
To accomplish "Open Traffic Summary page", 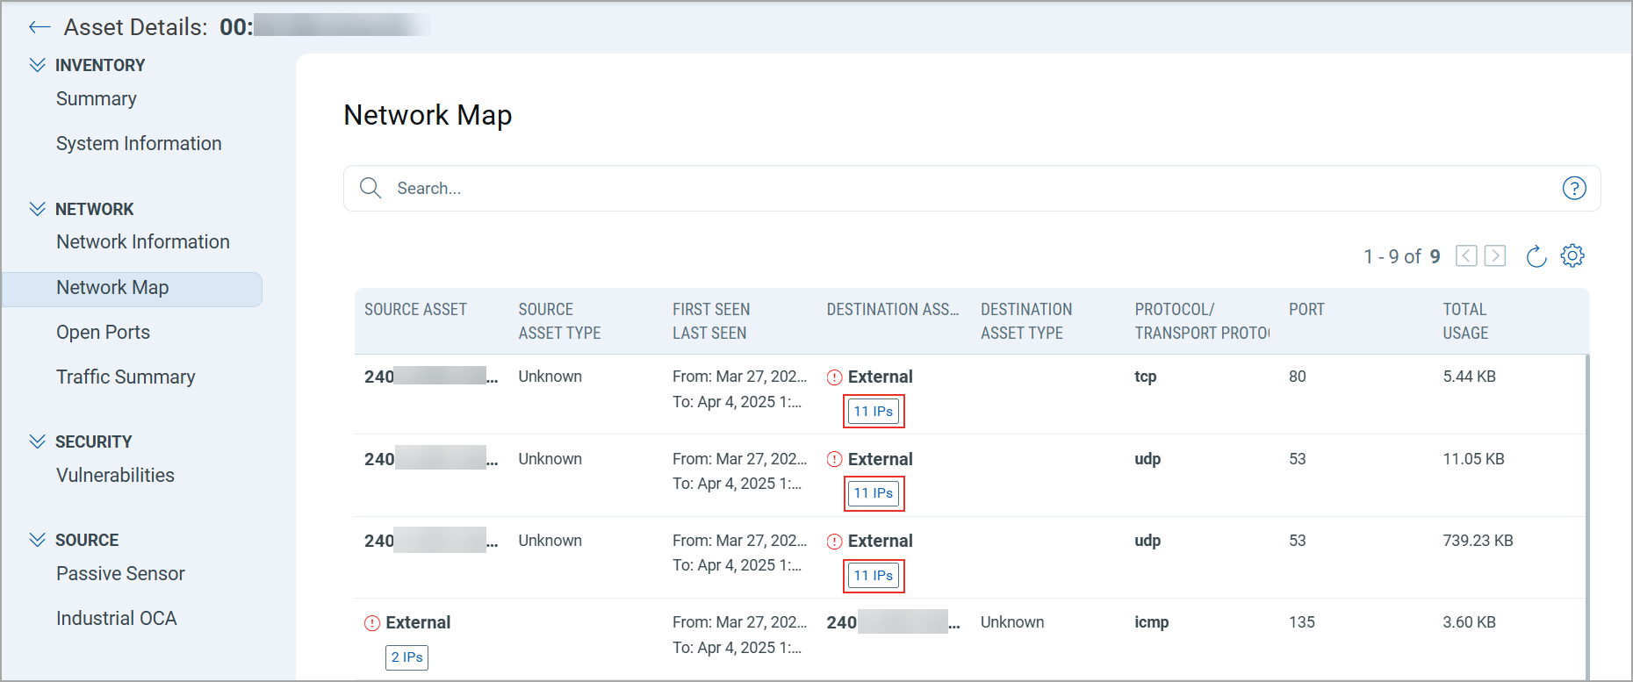I will pyautogui.click(x=126, y=377).
